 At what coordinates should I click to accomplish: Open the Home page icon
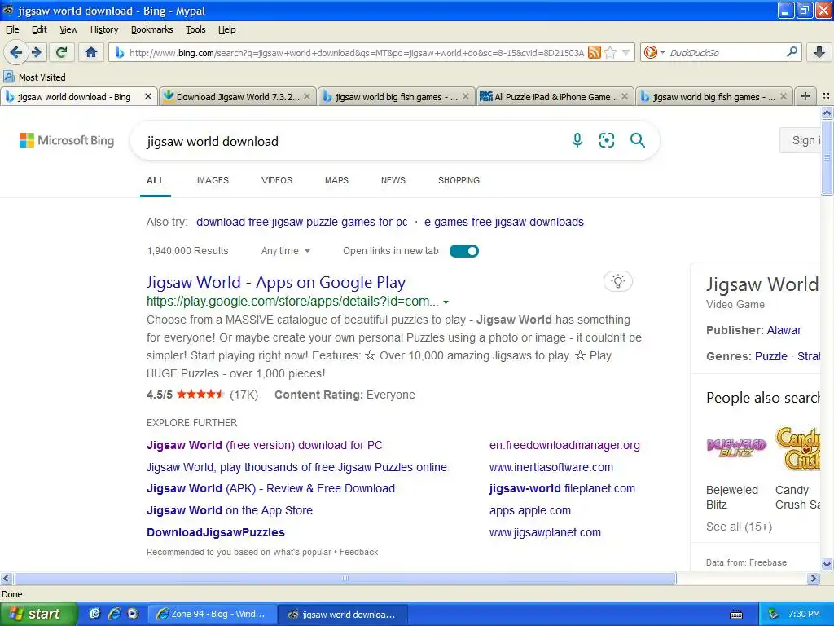click(x=91, y=52)
